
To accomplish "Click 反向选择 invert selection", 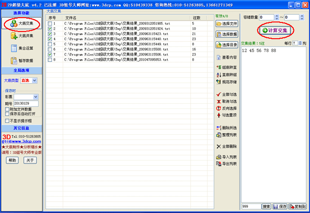I will pos(226,108).
